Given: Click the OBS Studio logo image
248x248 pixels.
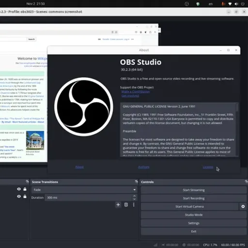Looking at the screenshot, I should pyautogui.click(x=84, y=107).
